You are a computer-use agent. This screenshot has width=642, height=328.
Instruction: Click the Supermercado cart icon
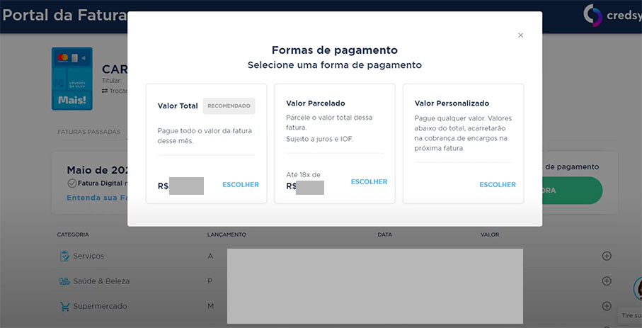[64, 306]
